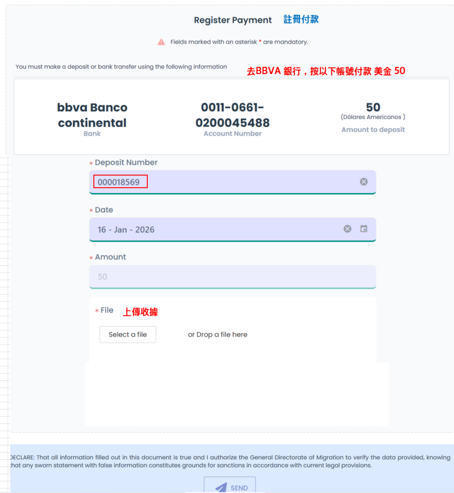The width and height of the screenshot is (454, 493).
Task: Click the SEND button
Action: [x=230, y=486]
